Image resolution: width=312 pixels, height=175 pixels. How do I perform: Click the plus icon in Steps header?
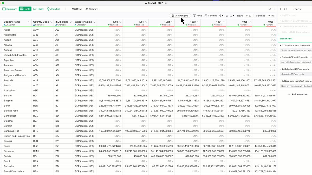pos(281,9)
